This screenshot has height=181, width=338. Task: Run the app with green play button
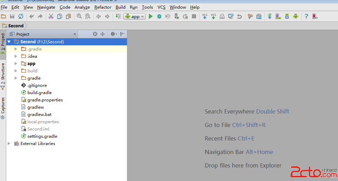tap(151, 16)
